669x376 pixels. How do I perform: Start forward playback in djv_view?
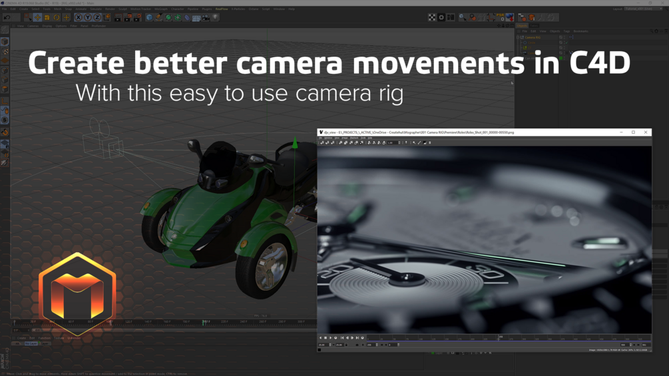(331, 337)
